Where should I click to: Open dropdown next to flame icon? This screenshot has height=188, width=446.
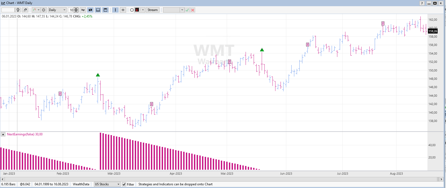143,10
